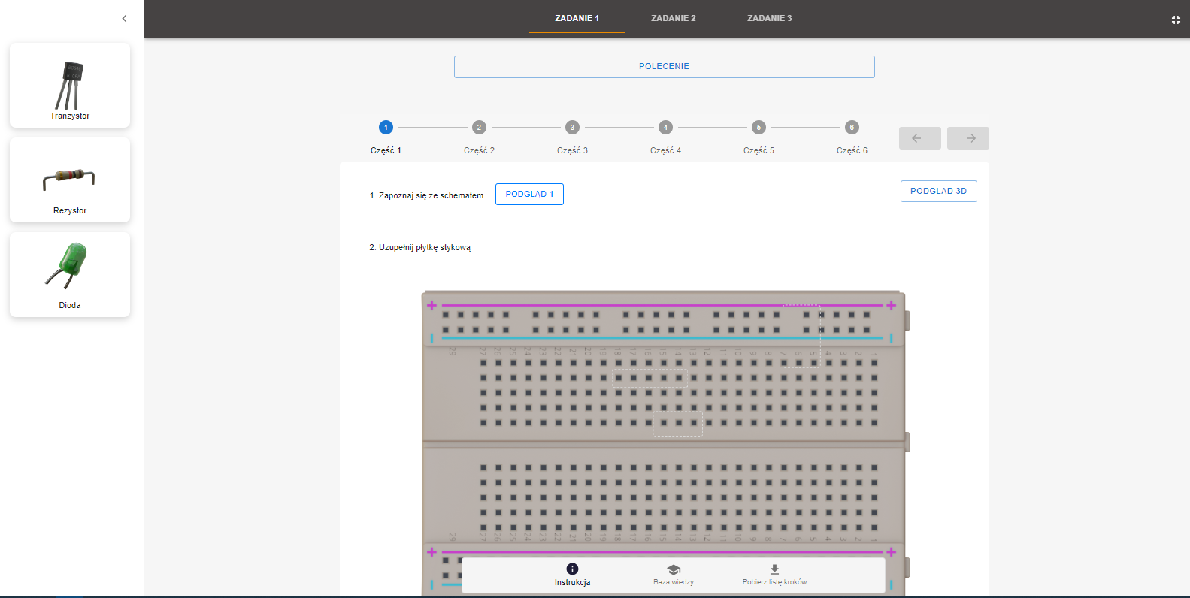This screenshot has width=1190, height=598.
Task: Jump to step Część 2
Action: pos(479,128)
